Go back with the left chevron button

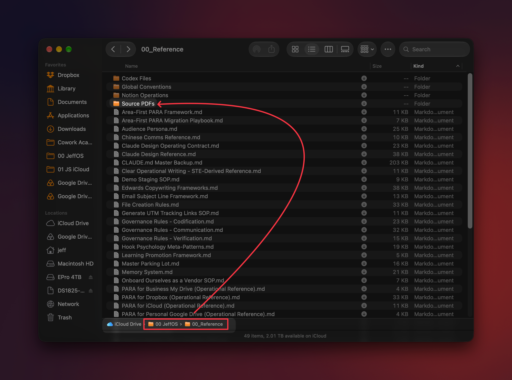(x=113, y=49)
